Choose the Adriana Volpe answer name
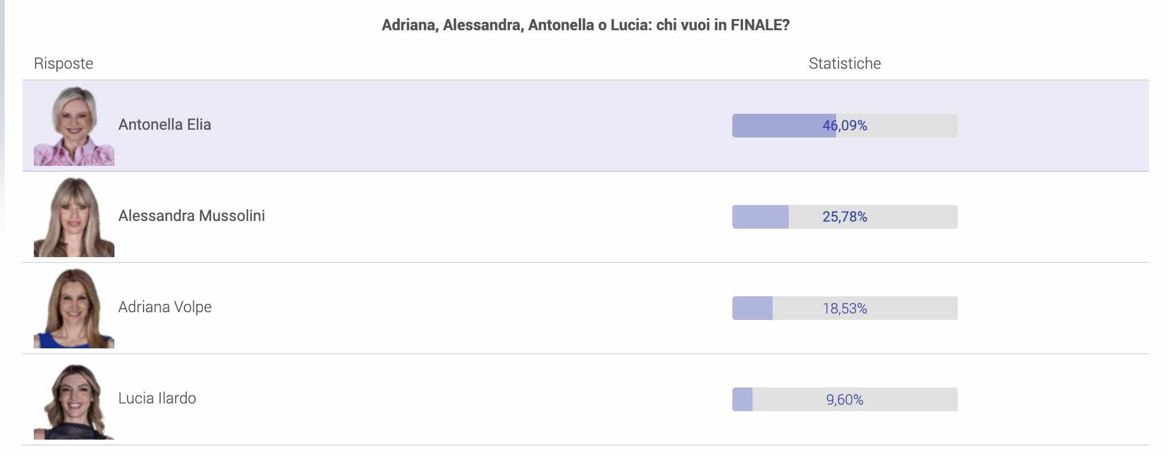The height and width of the screenshot is (455, 1167). pyautogui.click(x=165, y=307)
